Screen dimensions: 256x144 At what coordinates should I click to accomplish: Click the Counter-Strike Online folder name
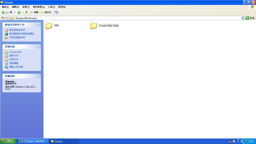(109, 25)
